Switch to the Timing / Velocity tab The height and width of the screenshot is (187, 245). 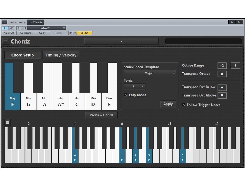61,55
